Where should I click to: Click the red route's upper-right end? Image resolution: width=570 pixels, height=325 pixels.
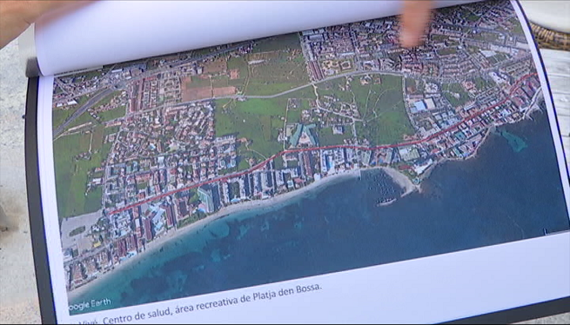535,75
